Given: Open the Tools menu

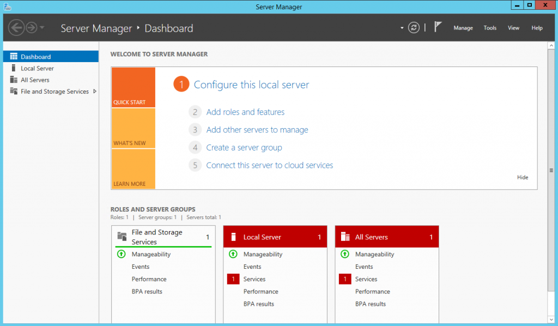Looking at the screenshot, I should tap(490, 28).
